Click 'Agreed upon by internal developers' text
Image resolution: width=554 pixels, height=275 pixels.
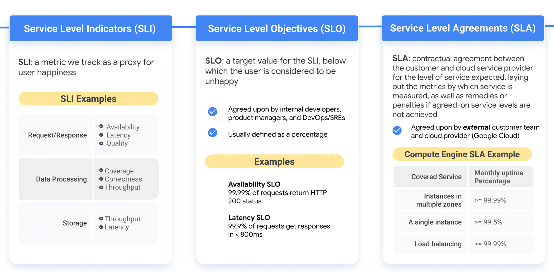[287, 113]
